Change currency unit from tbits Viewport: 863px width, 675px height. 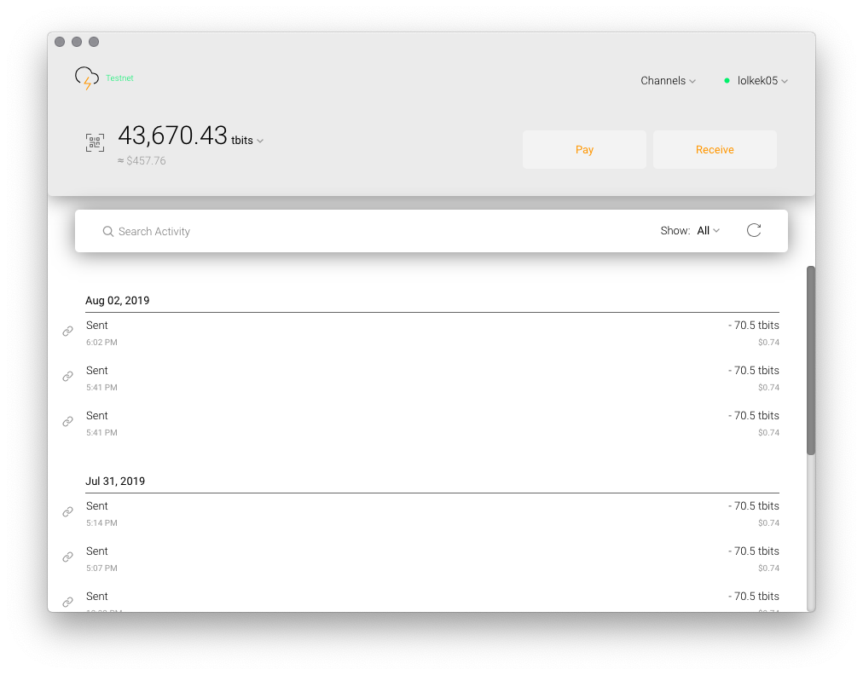point(247,141)
